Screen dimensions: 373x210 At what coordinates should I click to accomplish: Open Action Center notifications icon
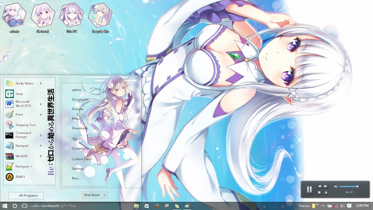point(349,206)
